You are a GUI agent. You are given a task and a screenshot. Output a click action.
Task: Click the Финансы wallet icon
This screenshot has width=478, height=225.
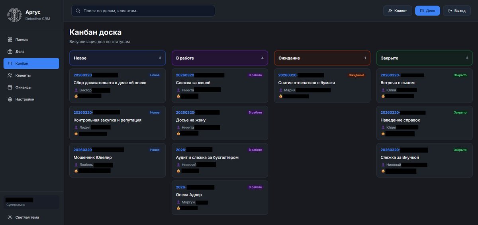10,87
